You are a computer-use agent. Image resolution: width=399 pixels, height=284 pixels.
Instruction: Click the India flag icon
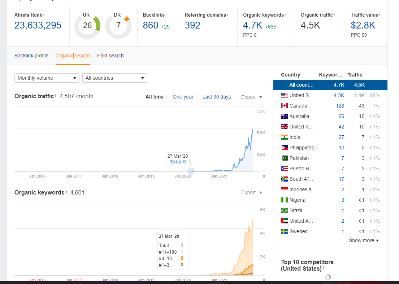284,137
